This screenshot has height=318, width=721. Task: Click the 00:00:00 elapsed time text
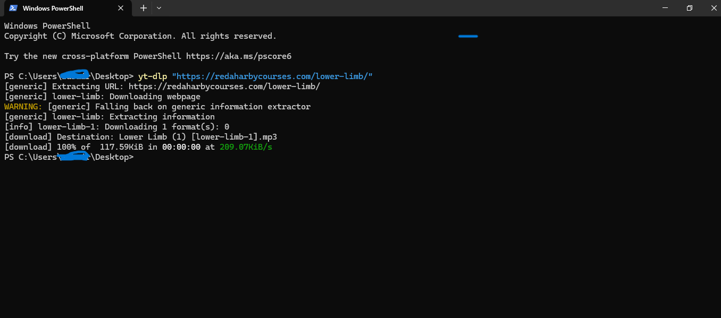click(181, 147)
